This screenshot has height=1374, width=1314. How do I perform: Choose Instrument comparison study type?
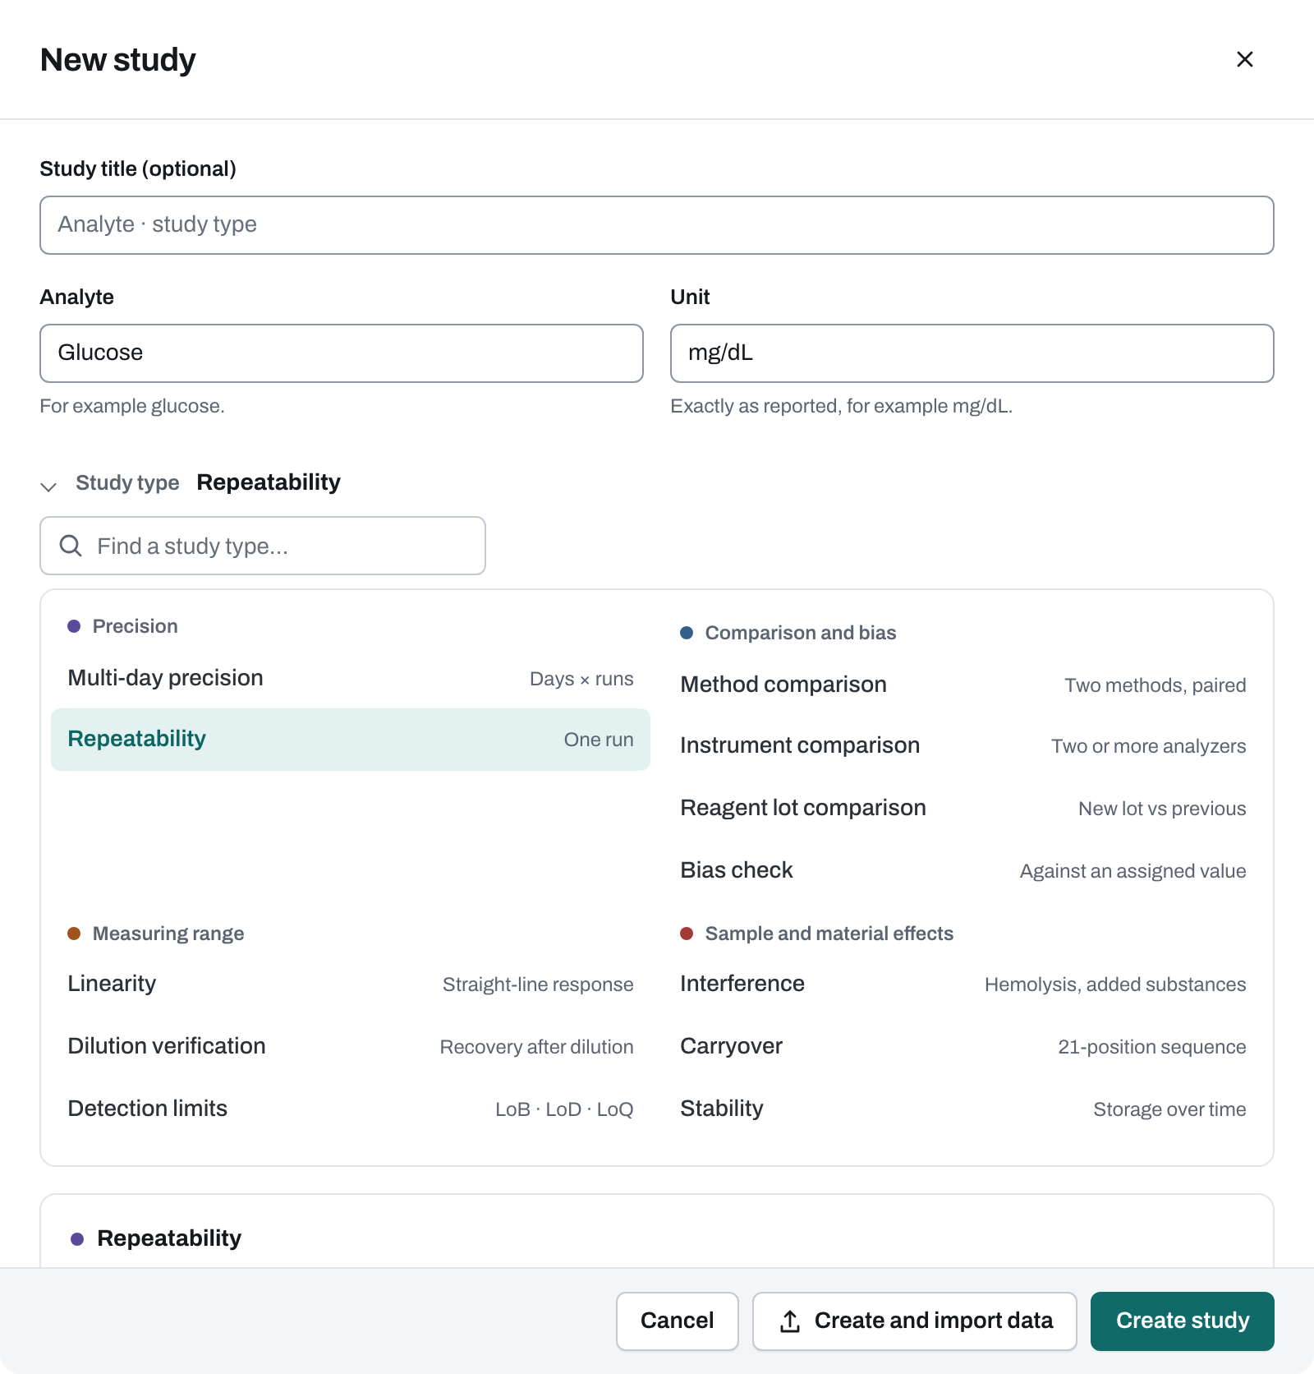click(963, 745)
